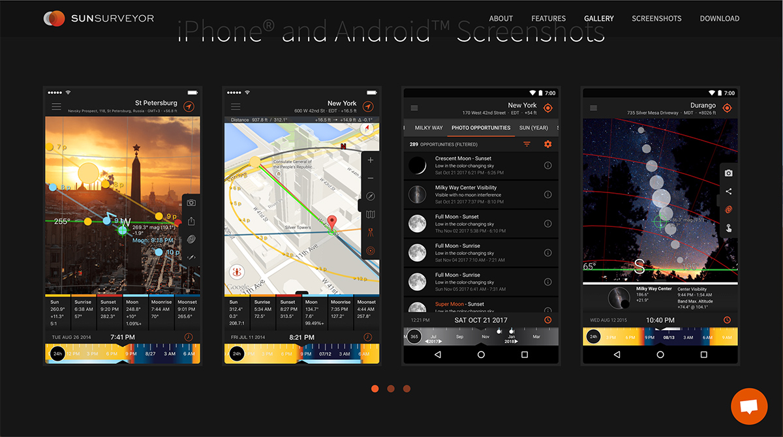Tap camera icon in St Petersburg side panel
783x437 pixels.
tap(191, 203)
